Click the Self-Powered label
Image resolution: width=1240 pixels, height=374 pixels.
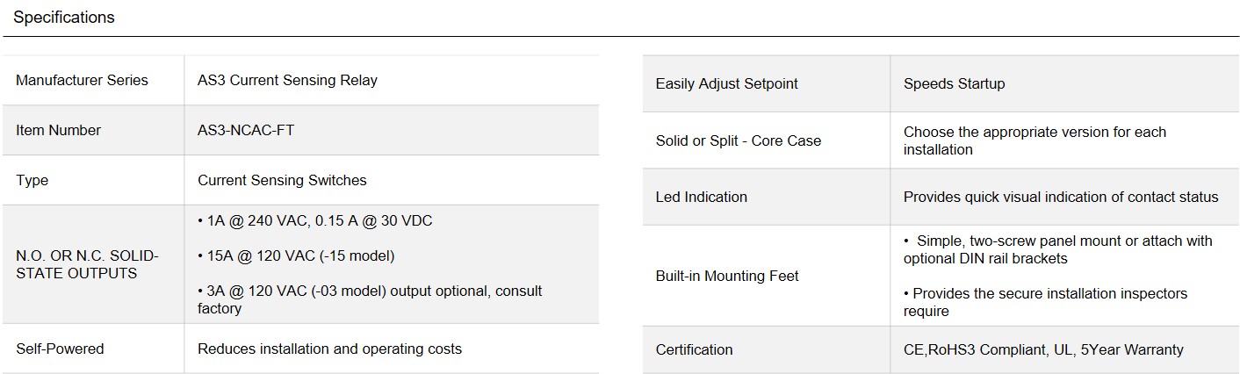coord(60,349)
